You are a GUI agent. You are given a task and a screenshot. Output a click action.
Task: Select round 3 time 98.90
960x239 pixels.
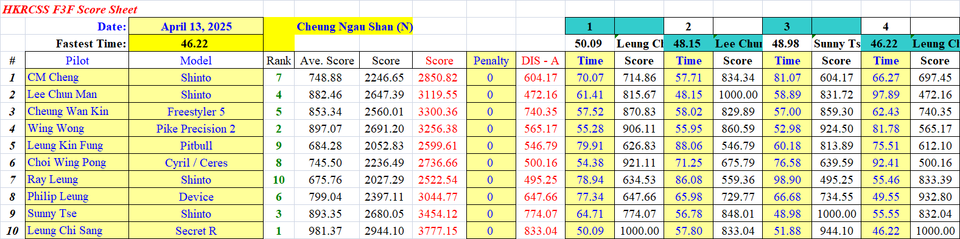coord(787,180)
